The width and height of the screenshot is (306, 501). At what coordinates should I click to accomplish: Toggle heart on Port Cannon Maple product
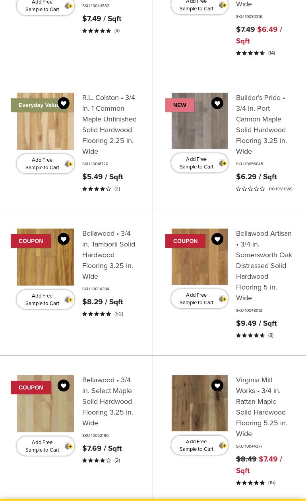(217, 103)
